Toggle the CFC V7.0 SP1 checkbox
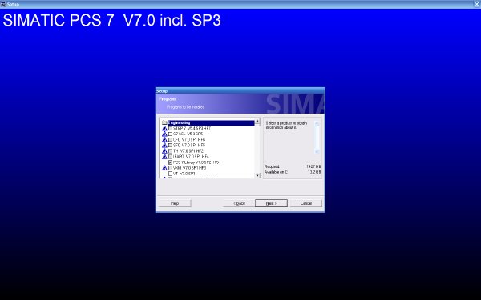Screen dimensions: 481x300 click(x=170, y=139)
